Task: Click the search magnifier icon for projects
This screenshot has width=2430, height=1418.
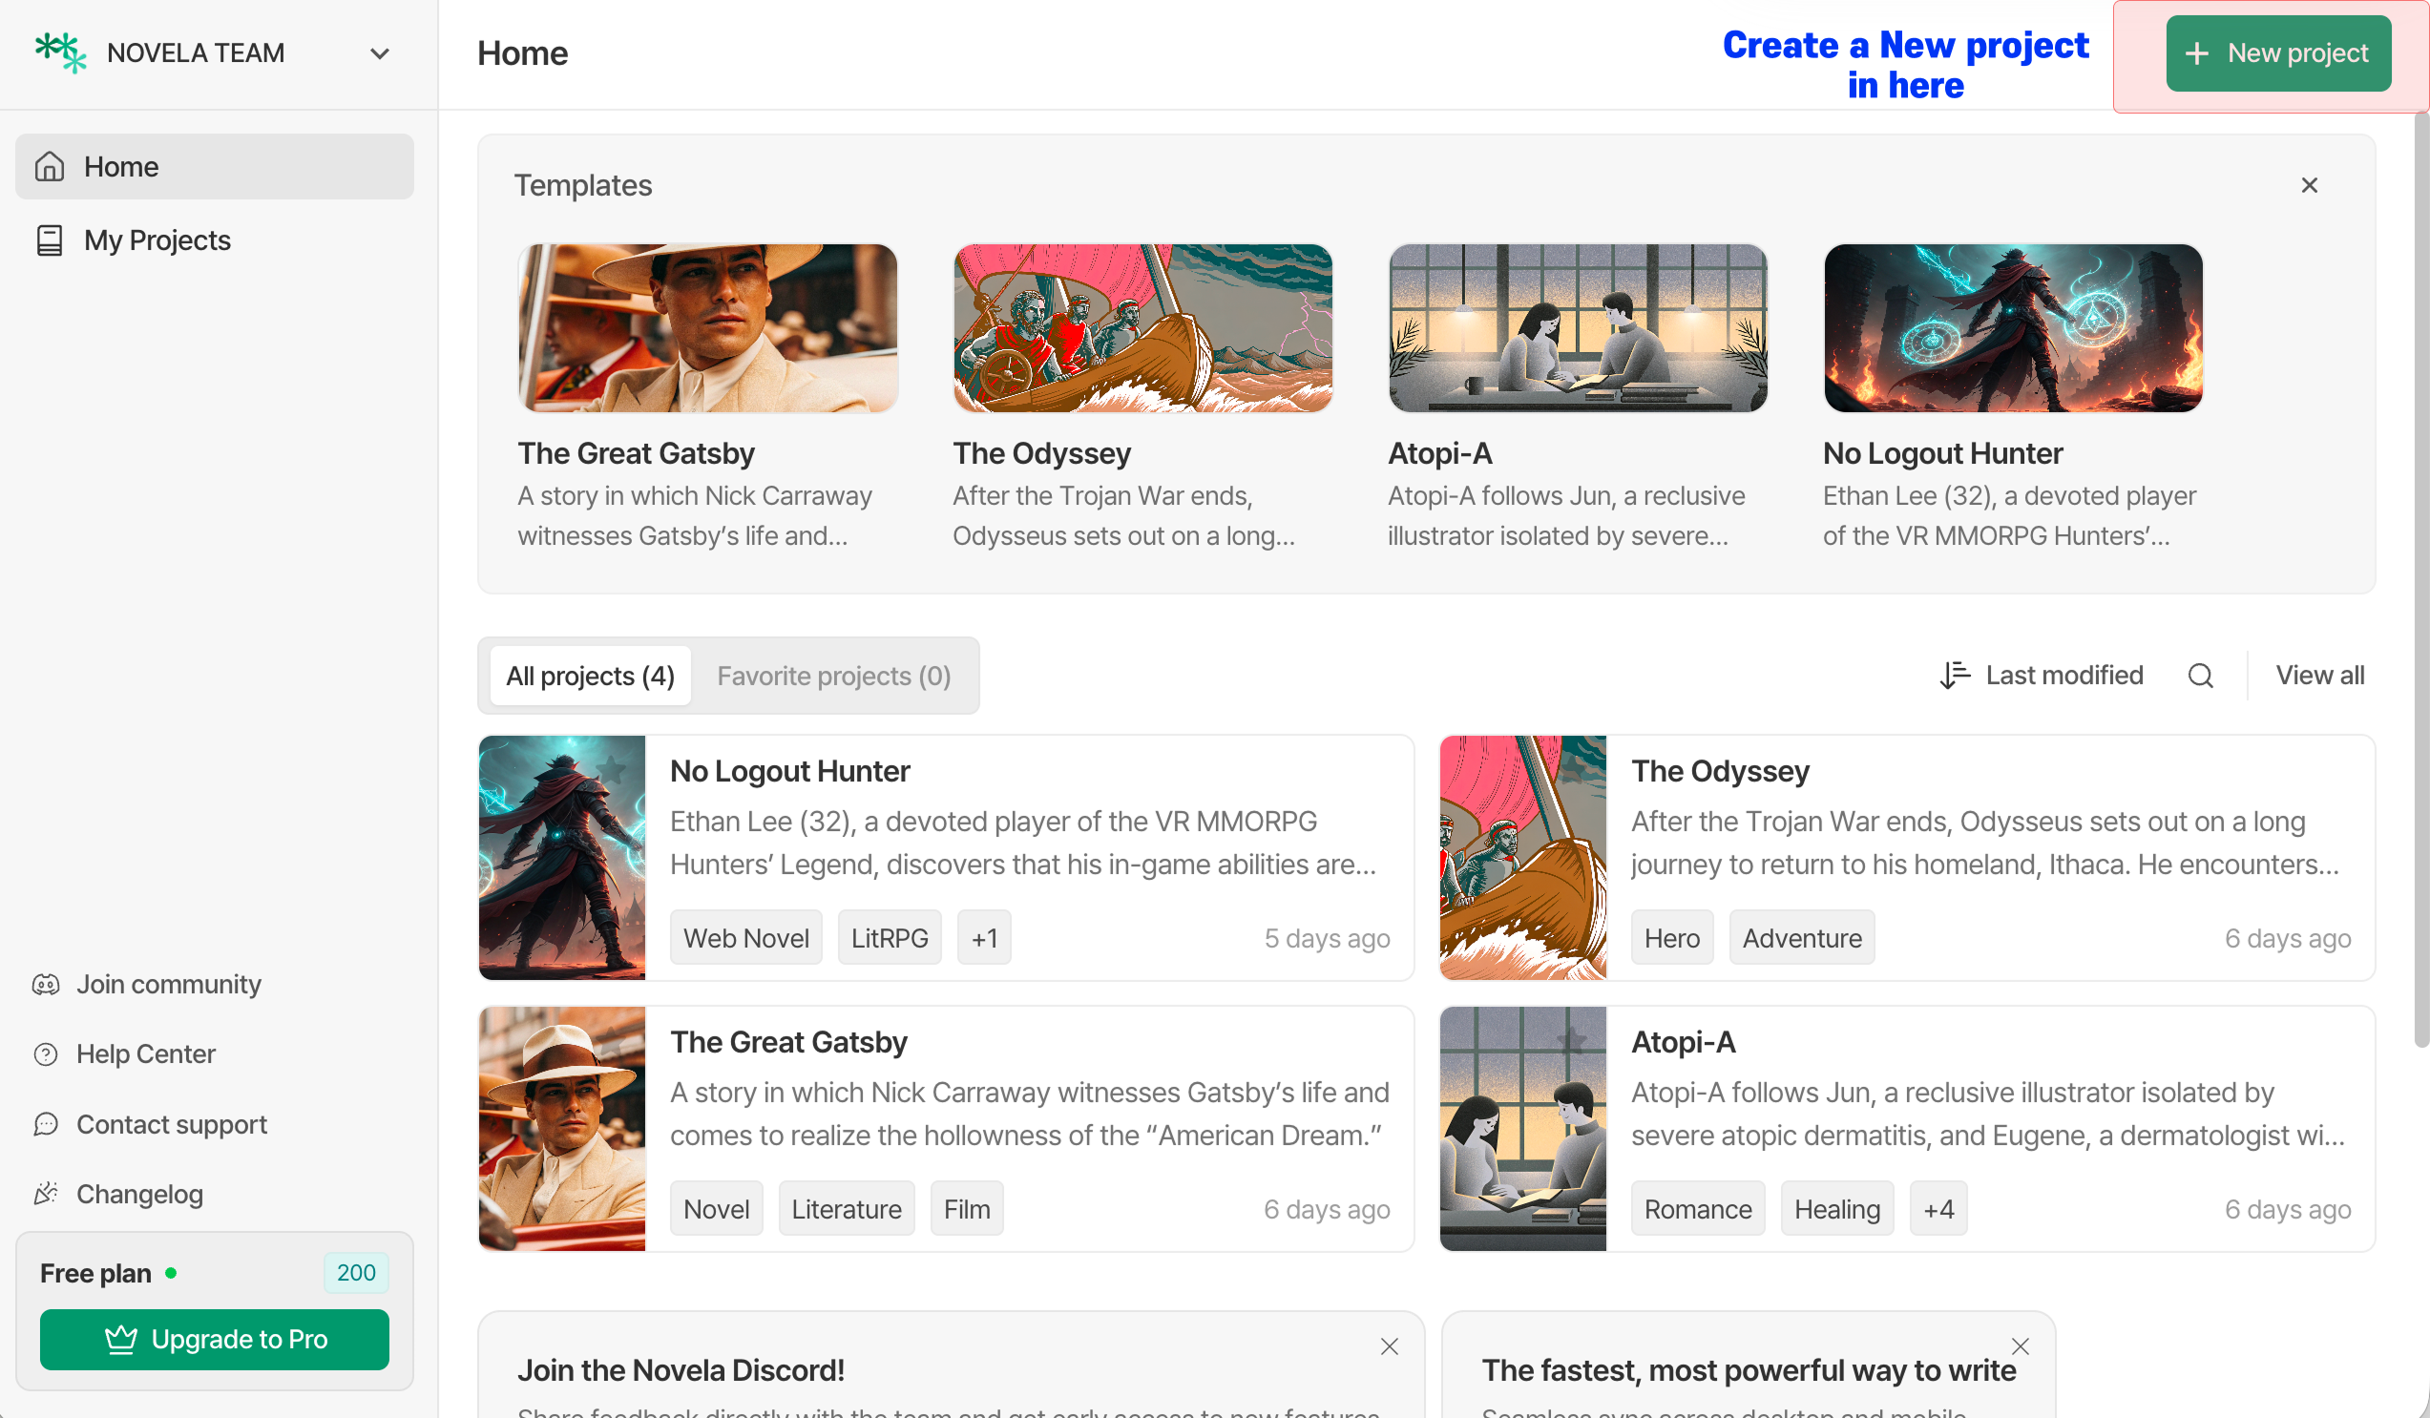Action: 2201,676
